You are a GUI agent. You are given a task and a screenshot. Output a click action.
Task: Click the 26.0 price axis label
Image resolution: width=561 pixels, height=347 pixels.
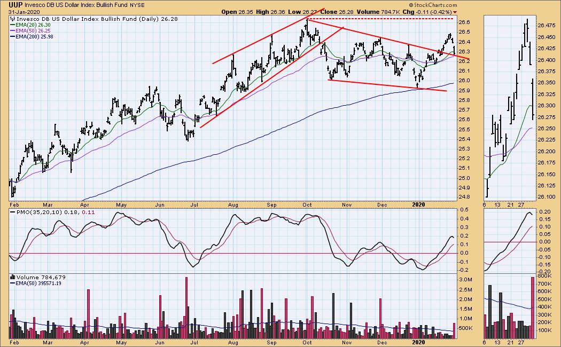tap(464, 81)
